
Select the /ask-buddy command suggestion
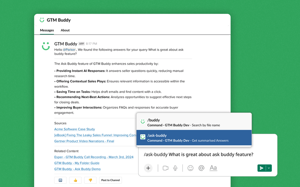coord(194,138)
